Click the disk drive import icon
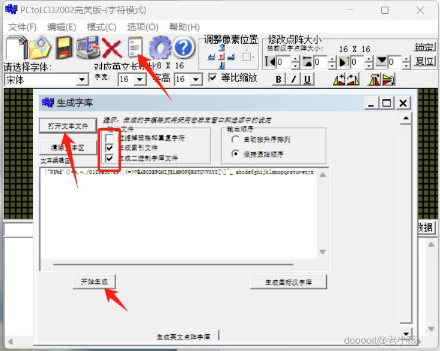This screenshot has height=351, width=440. coord(89,48)
